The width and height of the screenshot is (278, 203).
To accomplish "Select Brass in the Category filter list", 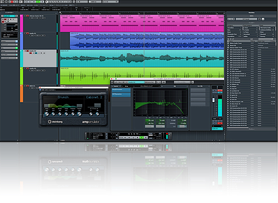I will pos(235,32).
